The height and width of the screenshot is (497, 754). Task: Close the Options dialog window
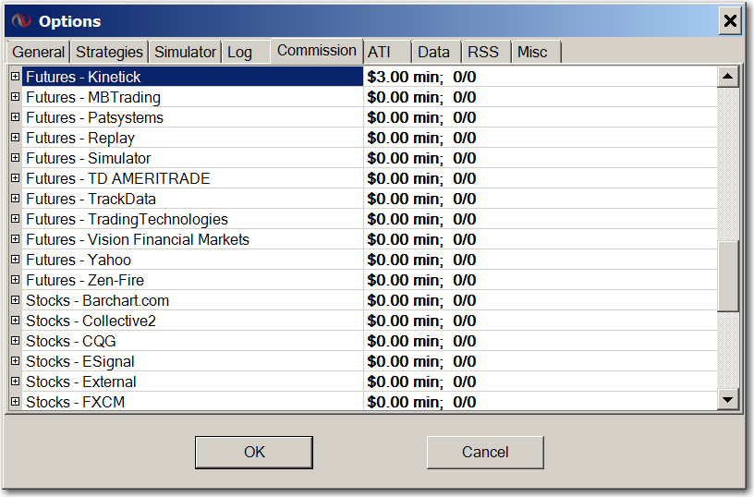pyautogui.click(x=730, y=21)
